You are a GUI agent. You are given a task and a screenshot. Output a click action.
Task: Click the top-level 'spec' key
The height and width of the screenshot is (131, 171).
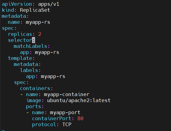tap(8, 29)
